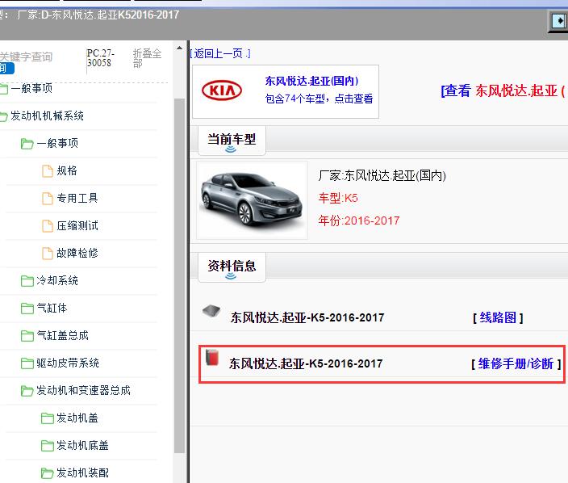Open tree item 发动机底盖
Viewport: 568px width, 483px height.
82,446
